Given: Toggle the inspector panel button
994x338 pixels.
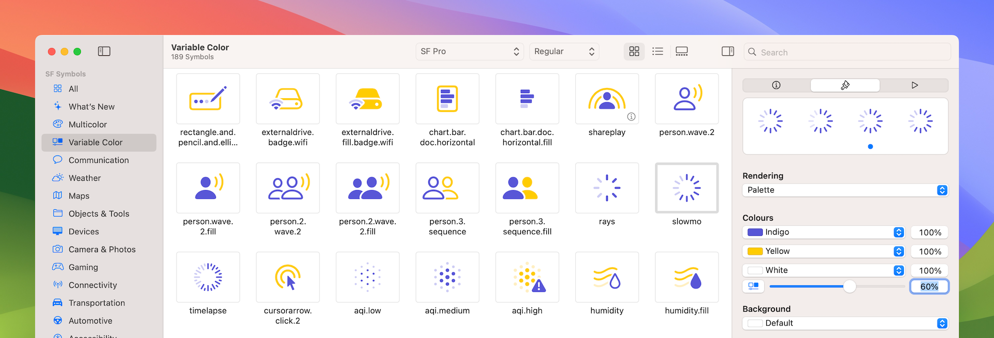Looking at the screenshot, I should click(x=727, y=51).
